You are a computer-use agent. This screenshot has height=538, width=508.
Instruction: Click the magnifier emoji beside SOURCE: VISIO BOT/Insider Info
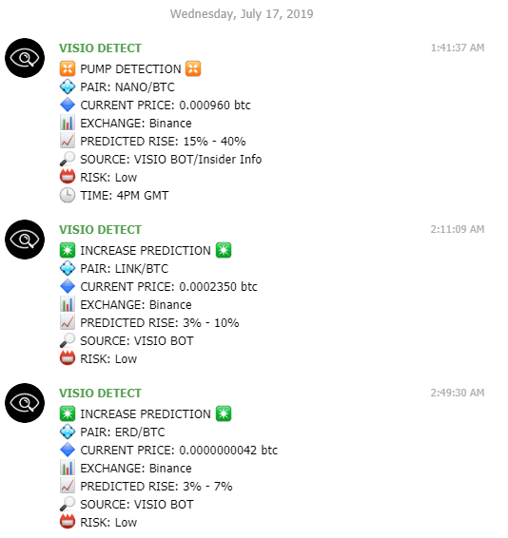(x=68, y=159)
